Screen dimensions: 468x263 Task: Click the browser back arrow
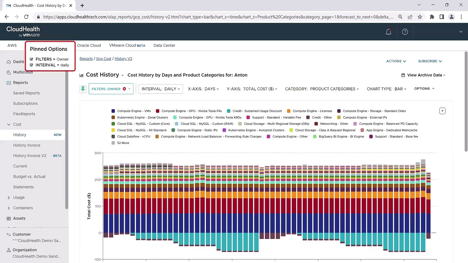click(7, 17)
